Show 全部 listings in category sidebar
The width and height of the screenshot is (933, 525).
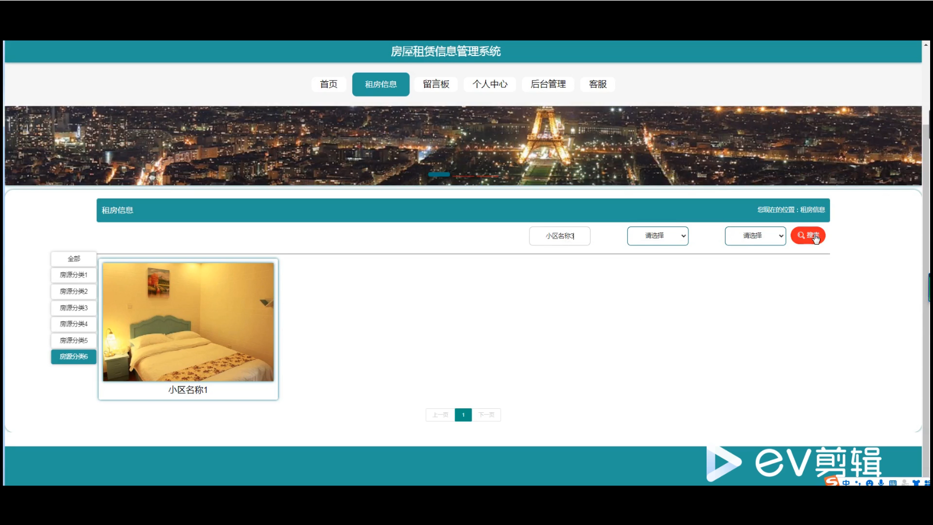coord(74,258)
